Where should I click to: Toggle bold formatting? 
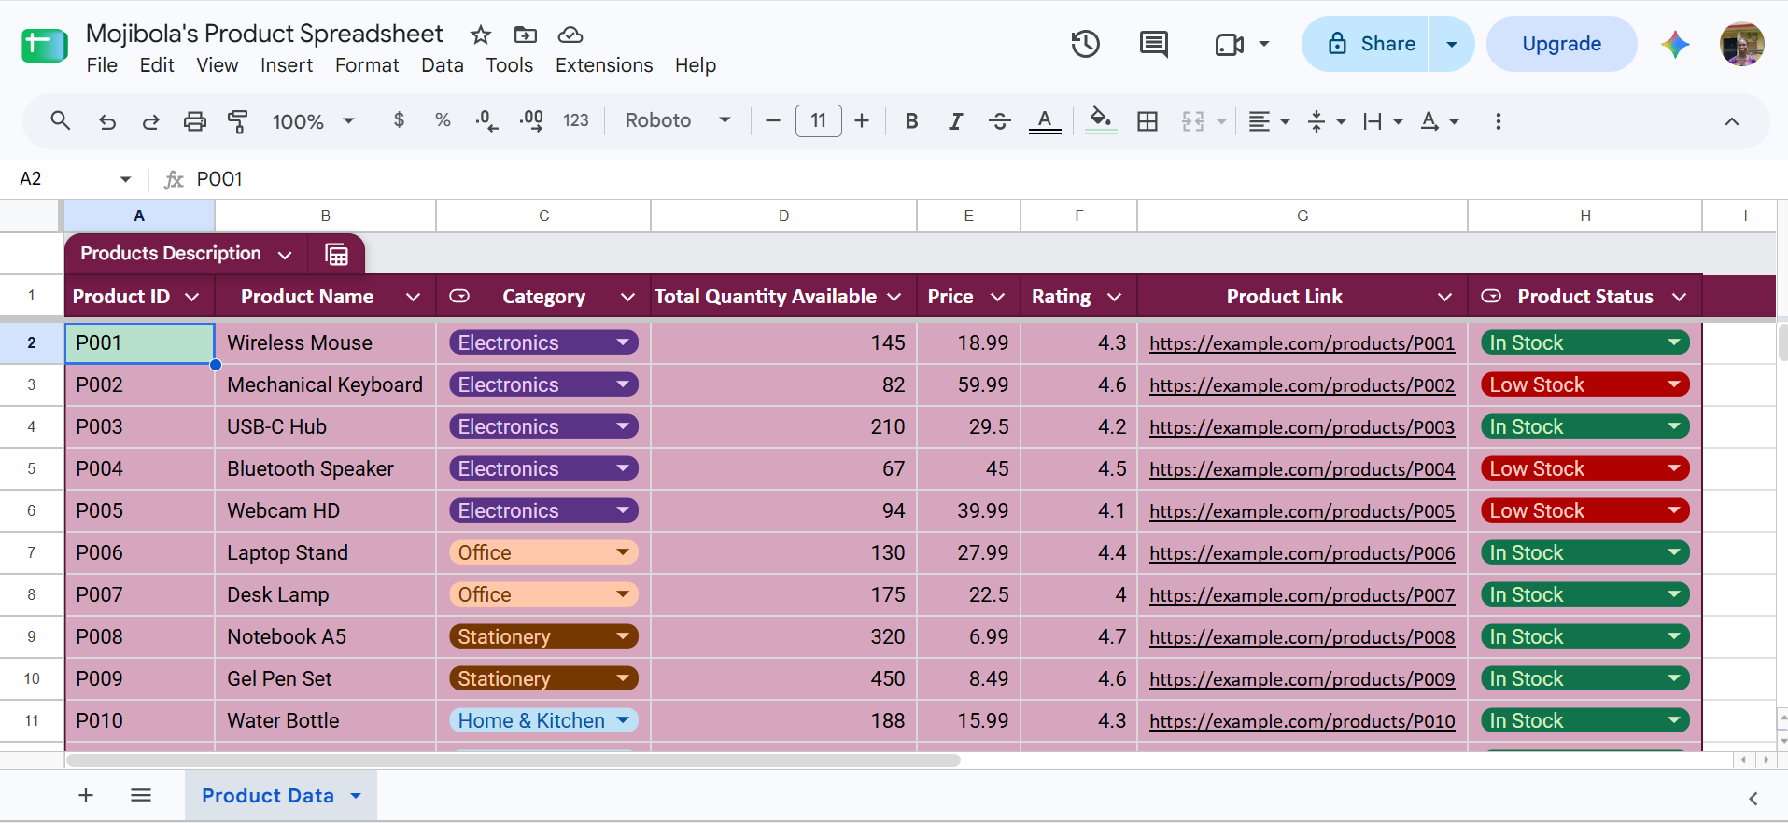(912, 121)
